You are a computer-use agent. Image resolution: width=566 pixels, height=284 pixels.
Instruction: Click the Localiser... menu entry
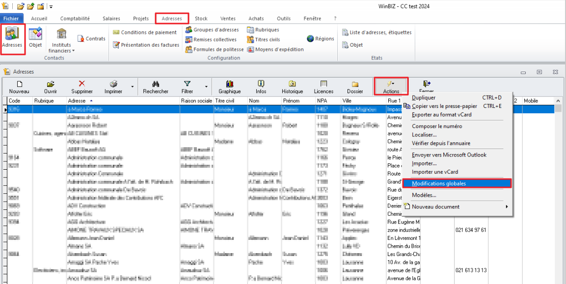458,134
